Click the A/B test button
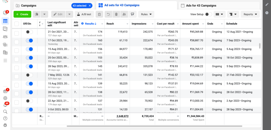Screen dimensions: 271x130 (84, 14)
